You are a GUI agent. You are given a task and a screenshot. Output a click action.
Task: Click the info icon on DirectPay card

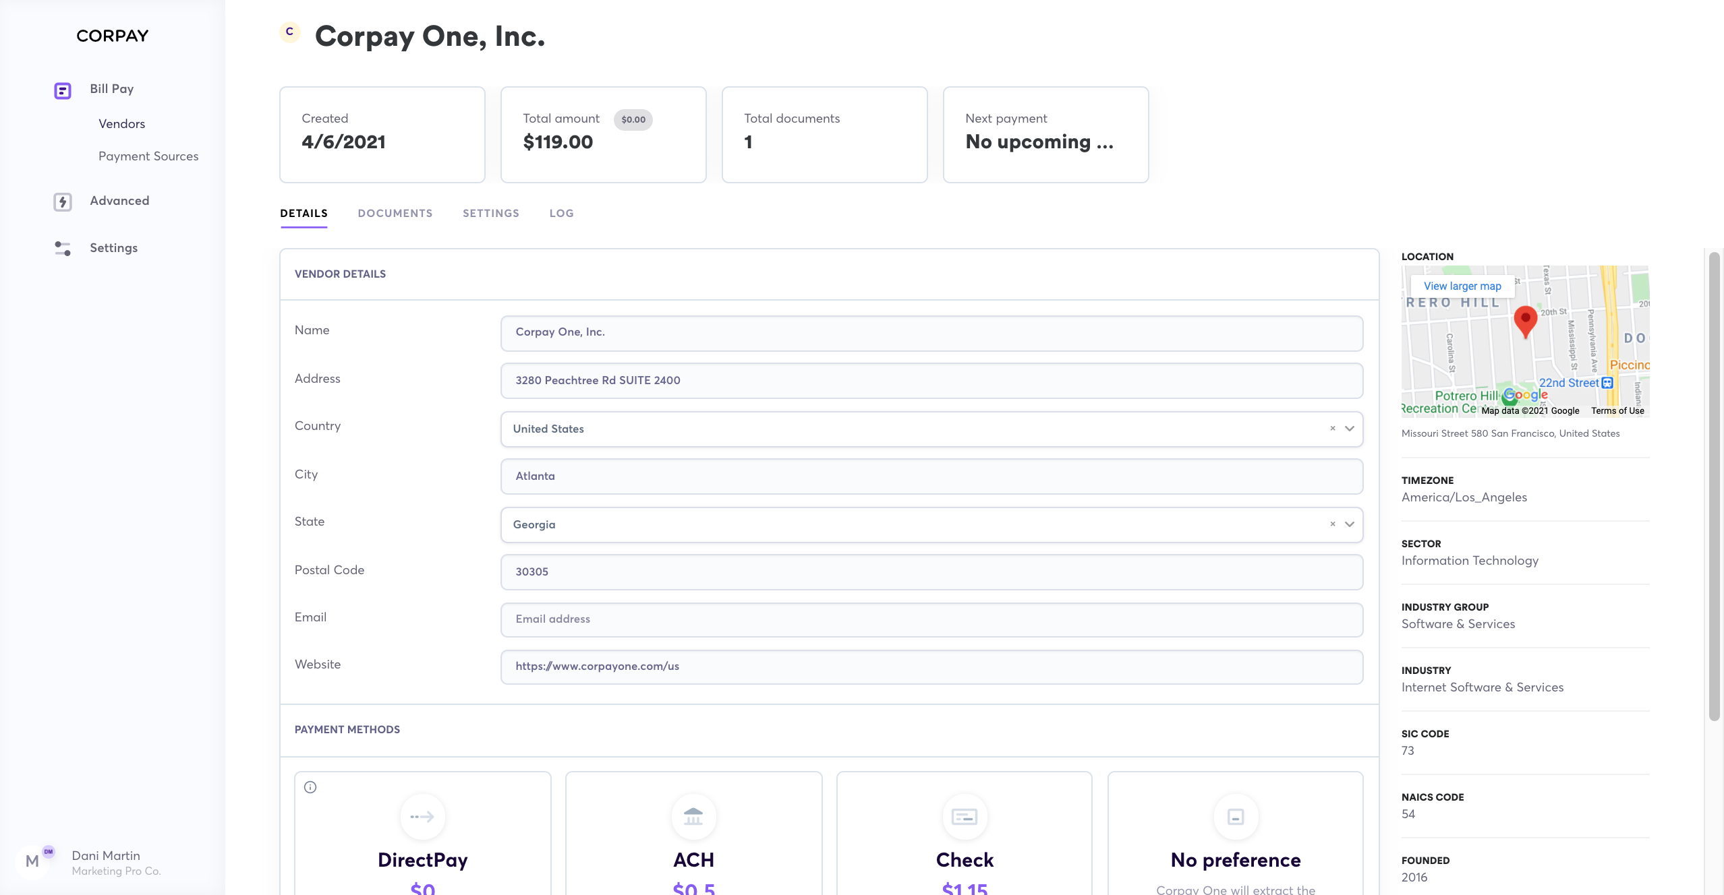[310, 787]
